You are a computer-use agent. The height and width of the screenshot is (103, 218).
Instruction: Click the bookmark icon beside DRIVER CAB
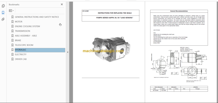[x=12, y=59]
